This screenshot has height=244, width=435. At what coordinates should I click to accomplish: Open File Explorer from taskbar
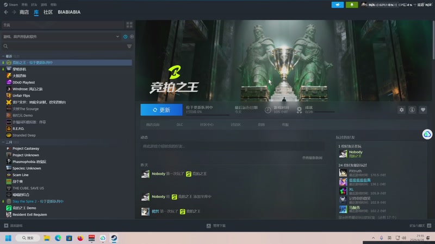(47, 238)
